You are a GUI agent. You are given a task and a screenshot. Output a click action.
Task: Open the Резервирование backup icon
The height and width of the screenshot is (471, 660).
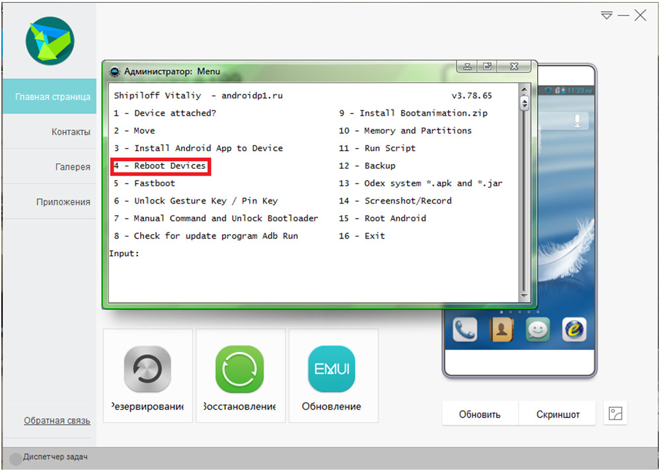pyautogui.click(x=147, y=370)
